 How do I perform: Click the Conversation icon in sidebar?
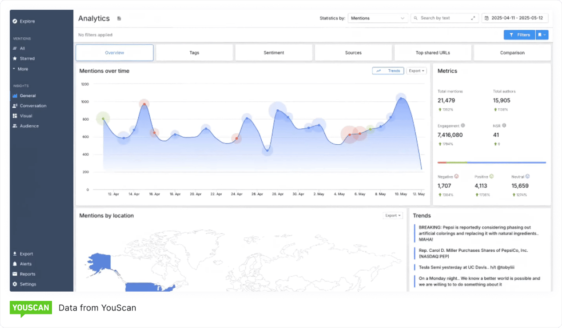click(15, 106)
